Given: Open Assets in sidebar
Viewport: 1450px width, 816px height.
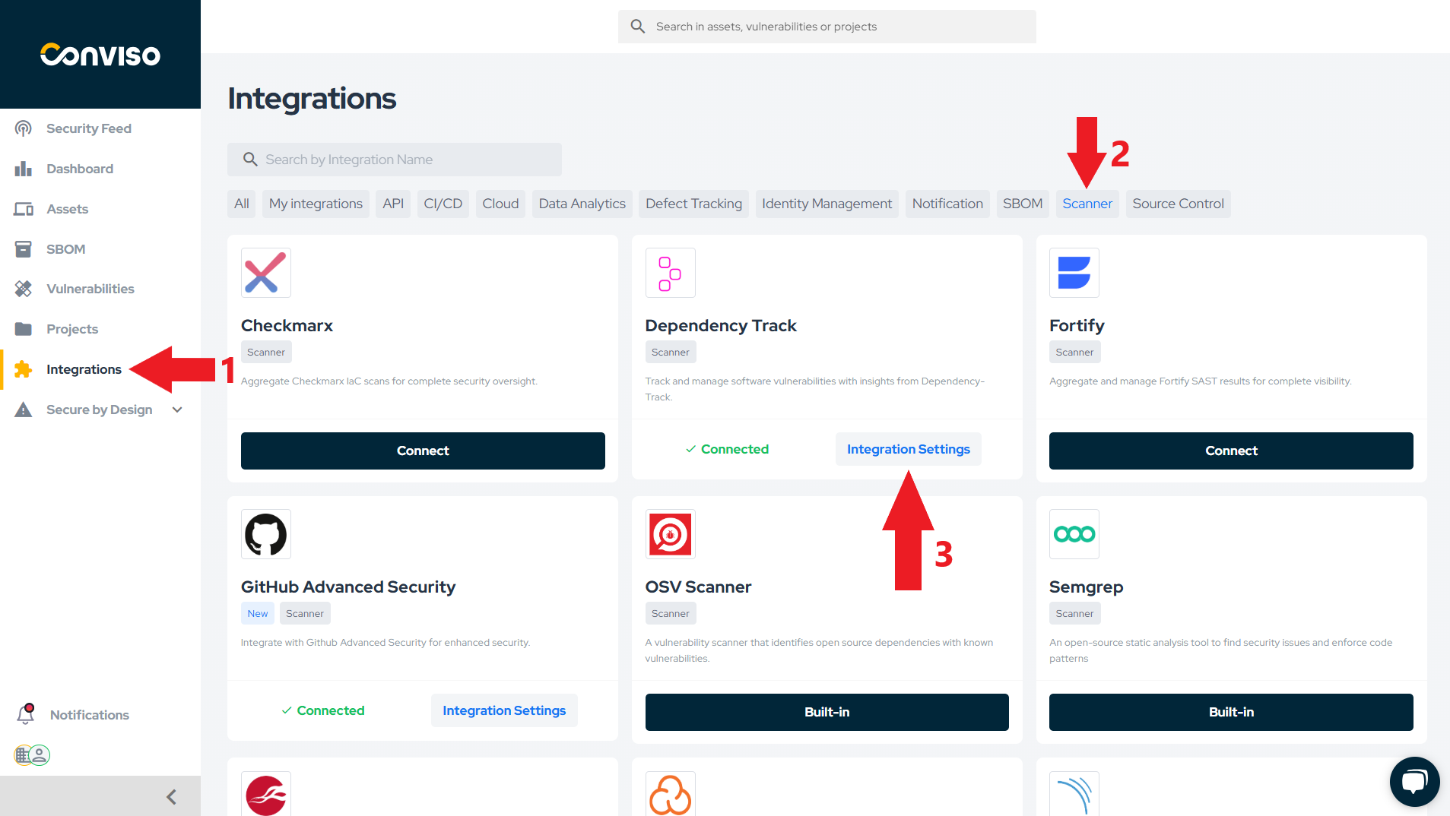Looking at the screenshot, I should (68, 209).
